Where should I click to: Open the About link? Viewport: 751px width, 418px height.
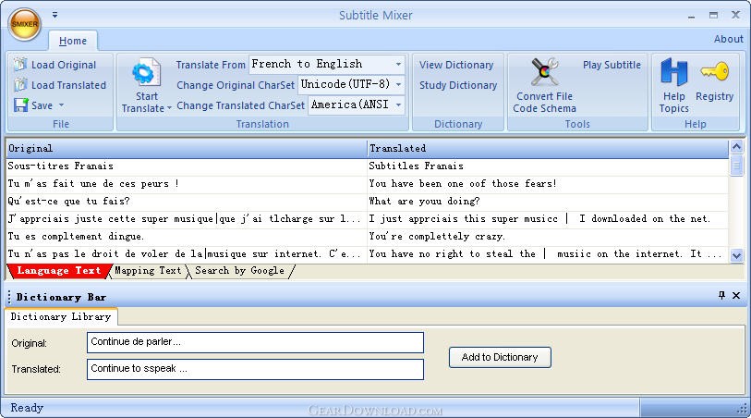(729, 39)
